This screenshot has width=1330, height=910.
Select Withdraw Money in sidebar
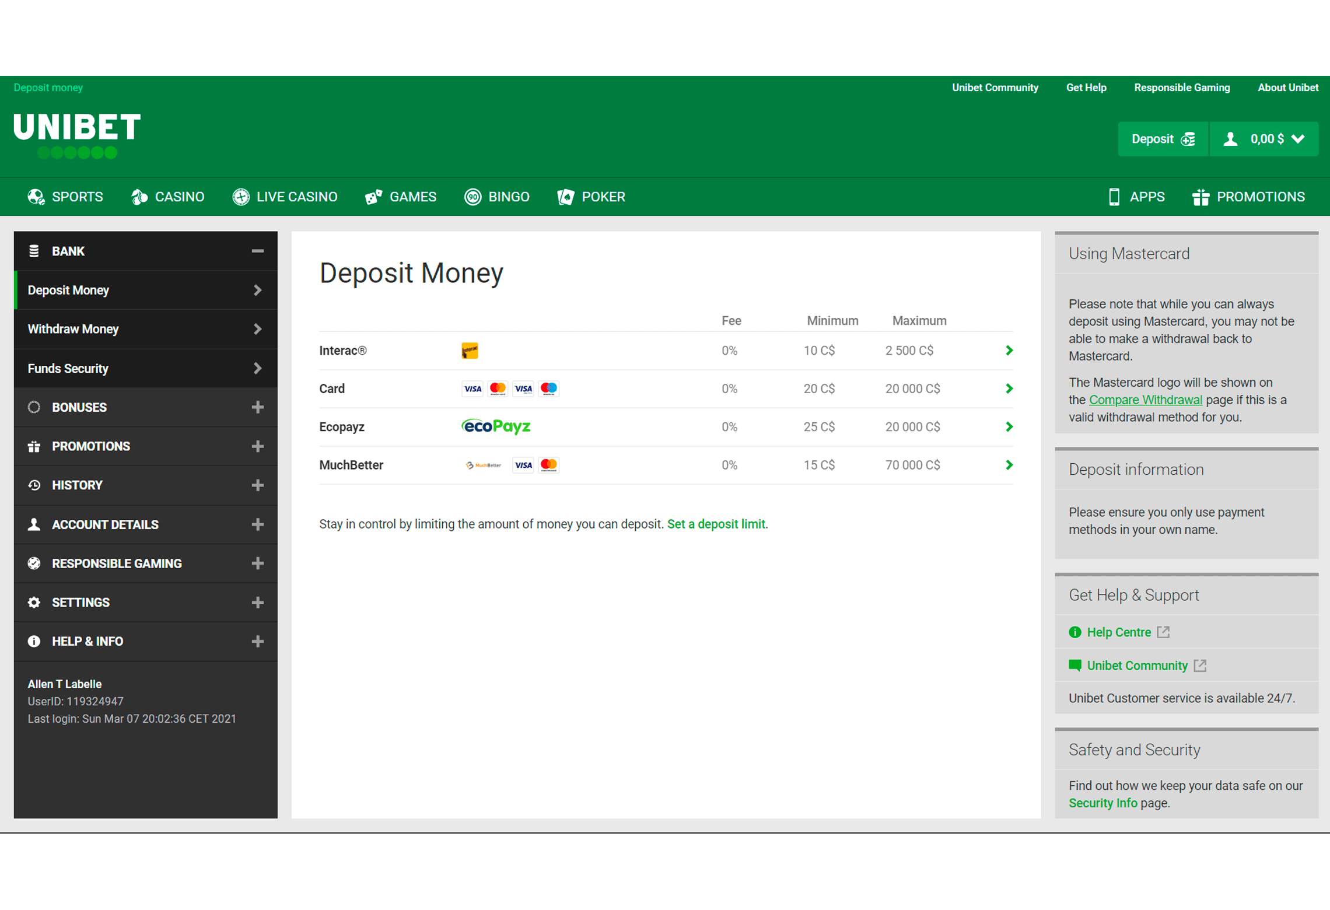(x=146, y=329)
